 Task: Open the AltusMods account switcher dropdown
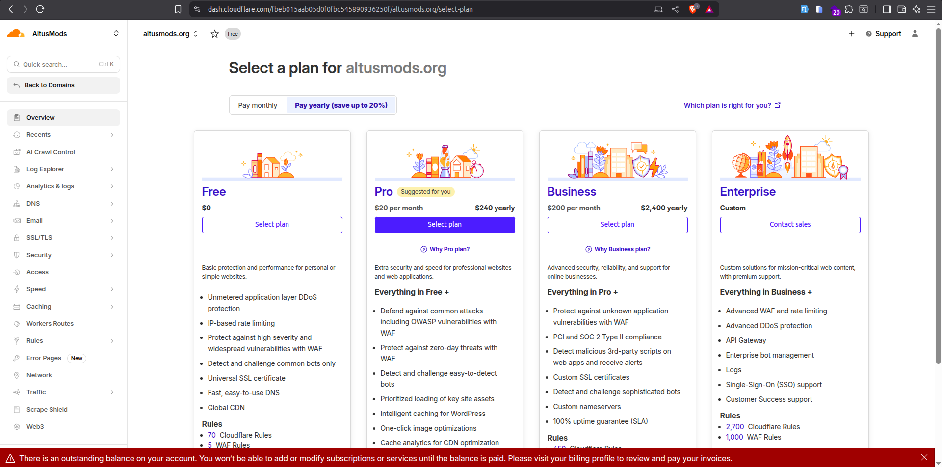point(116,33)
